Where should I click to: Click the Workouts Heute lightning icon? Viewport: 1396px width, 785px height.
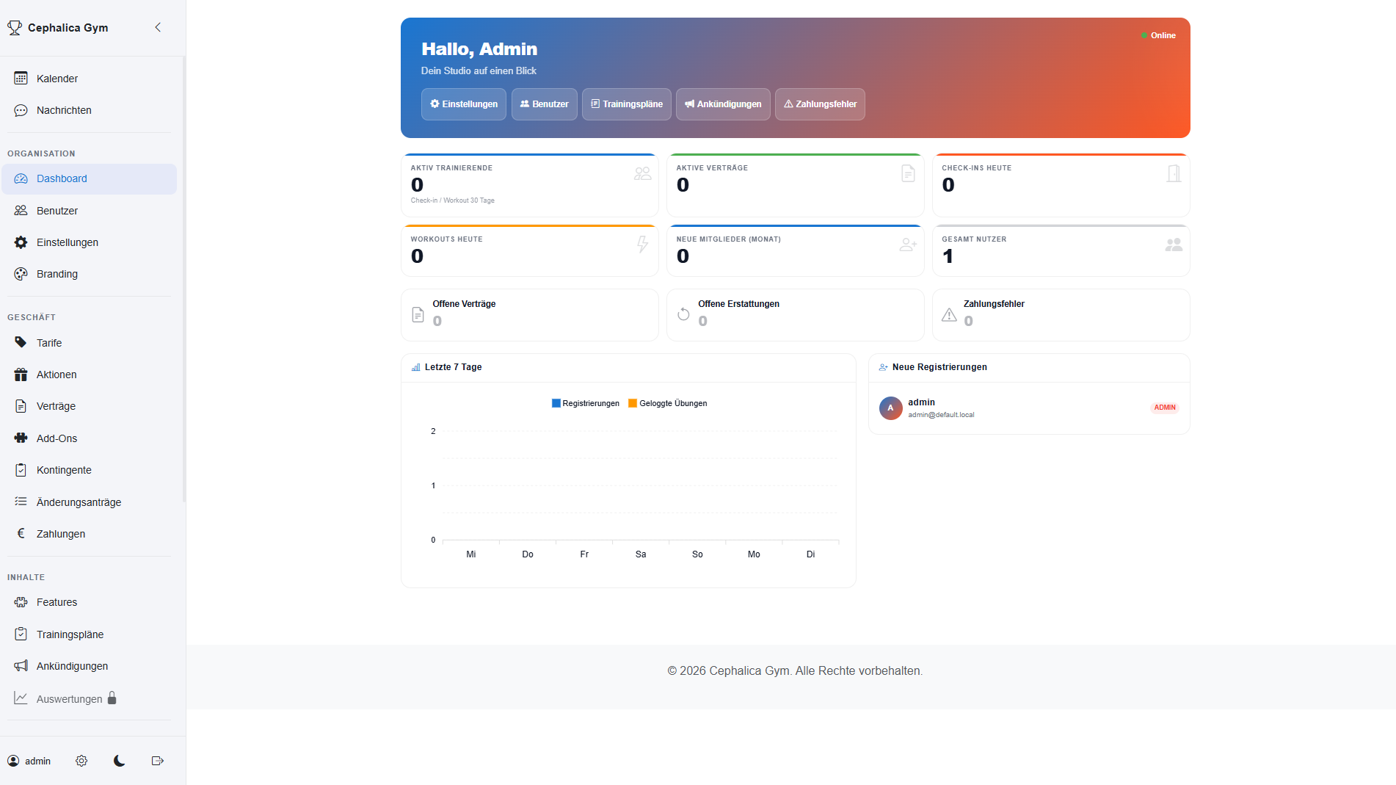642,245
